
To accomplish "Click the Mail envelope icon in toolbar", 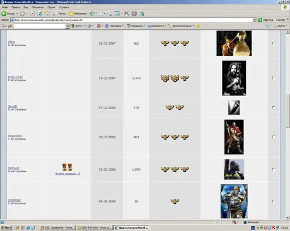I will coord(101,14).
